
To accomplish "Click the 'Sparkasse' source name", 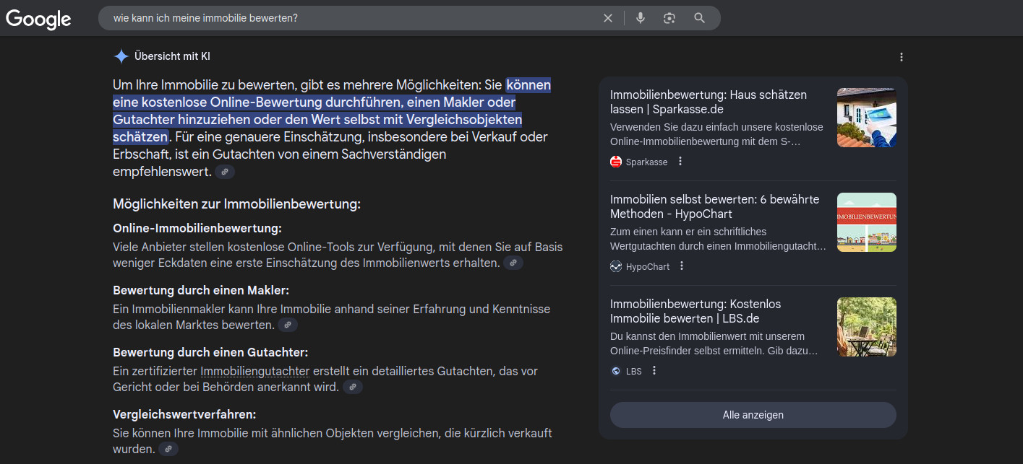I will pos(647,162).
